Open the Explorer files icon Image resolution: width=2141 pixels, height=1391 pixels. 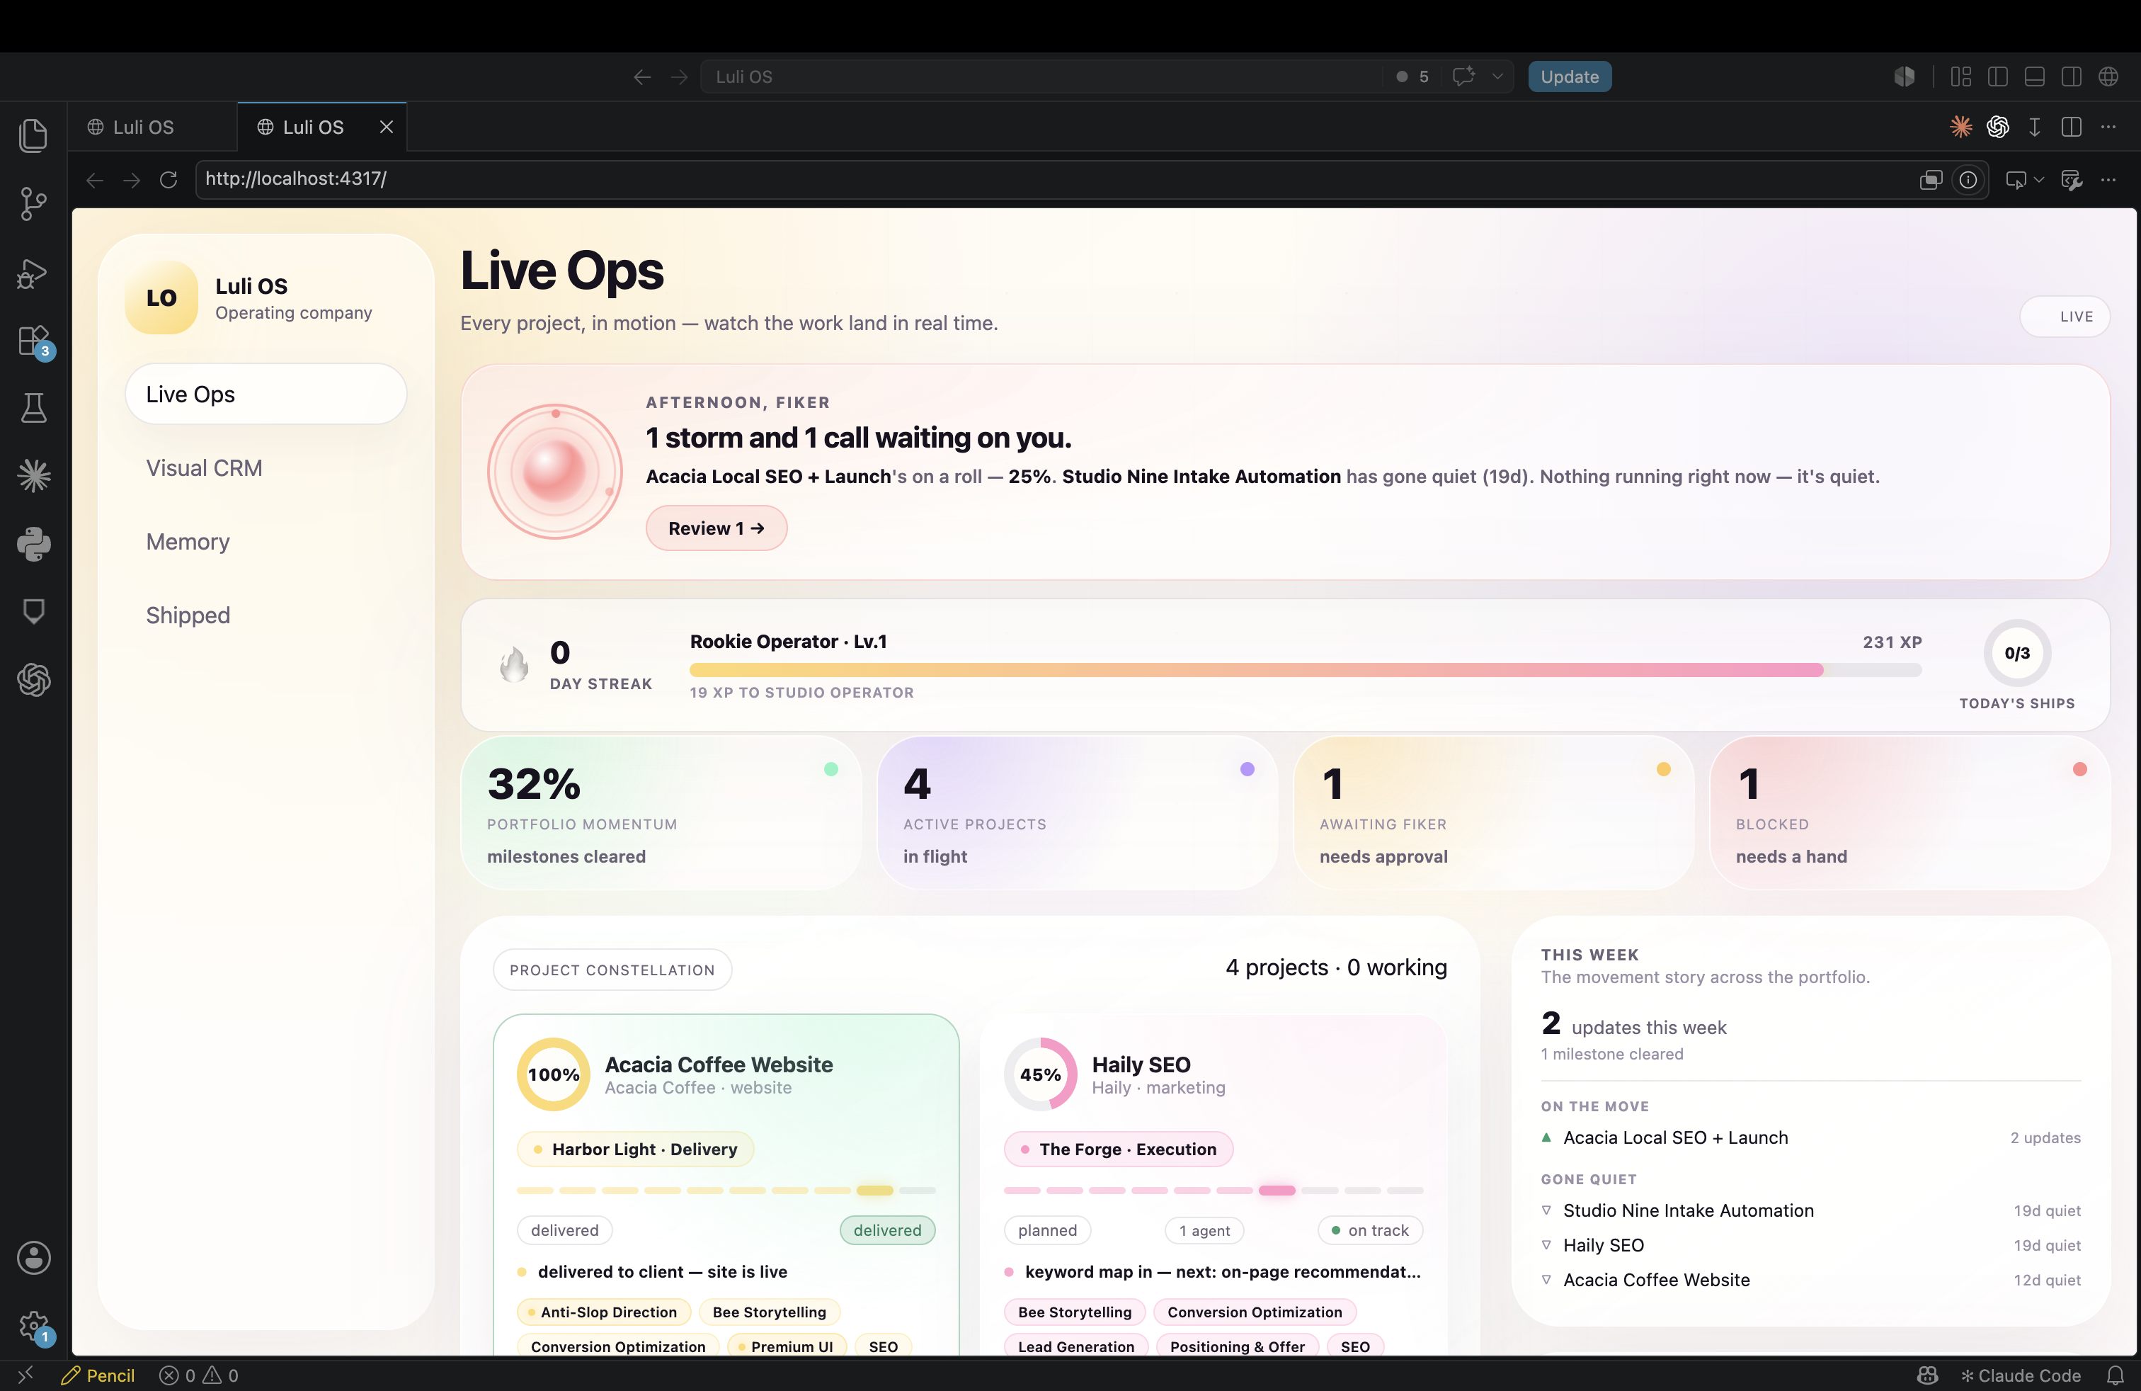(x=33, y=135)
